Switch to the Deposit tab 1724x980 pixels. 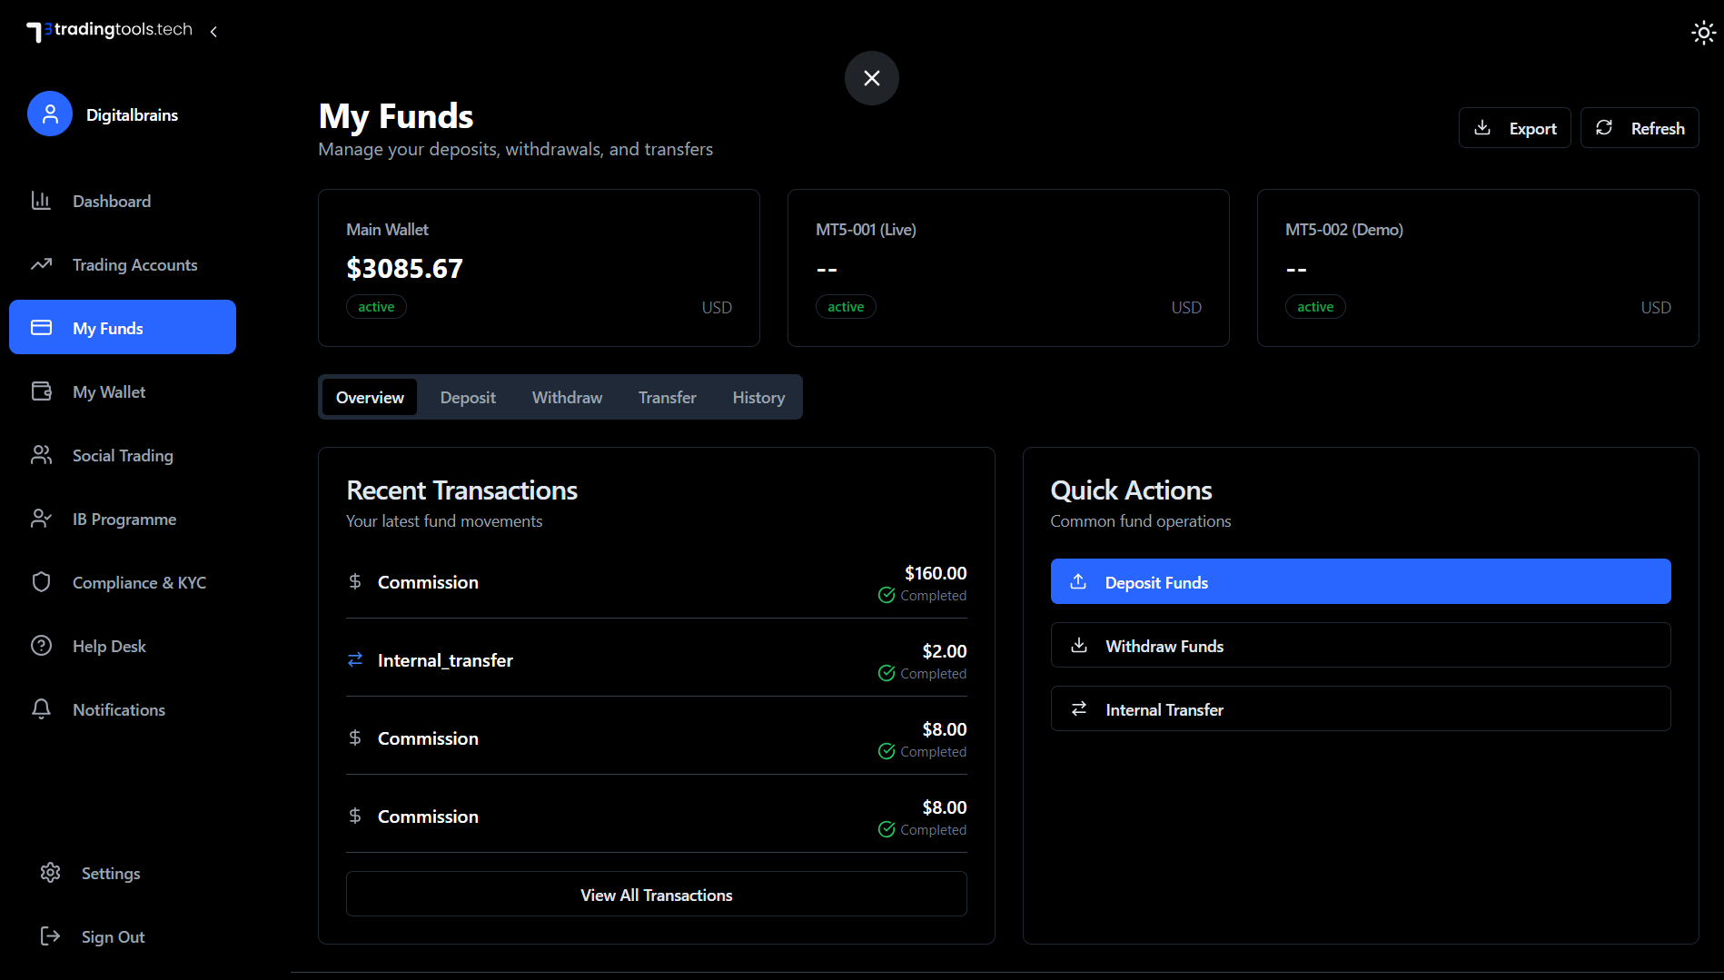coord(467,397)
